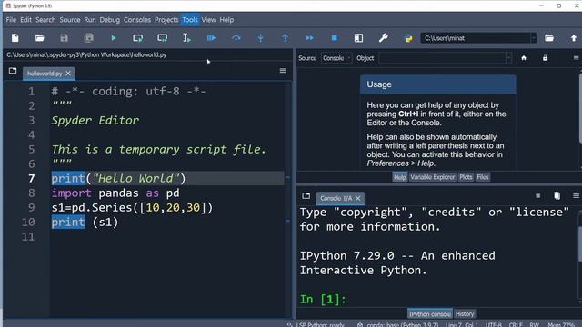582x327 pixels.
Task: Save all files
Action: (89, 38)
